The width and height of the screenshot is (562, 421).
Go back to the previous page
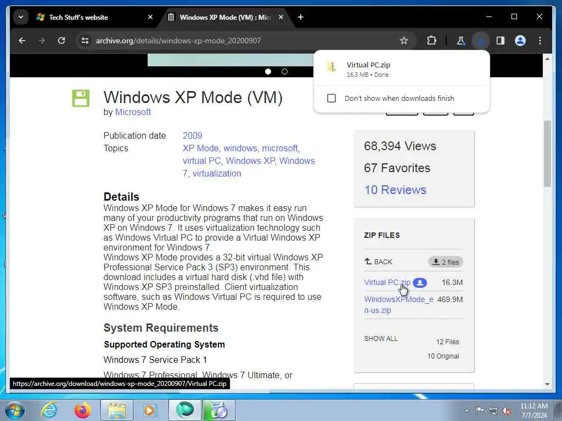[22, 41]
